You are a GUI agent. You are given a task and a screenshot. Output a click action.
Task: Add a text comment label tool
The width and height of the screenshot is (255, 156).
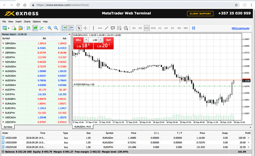113,28
